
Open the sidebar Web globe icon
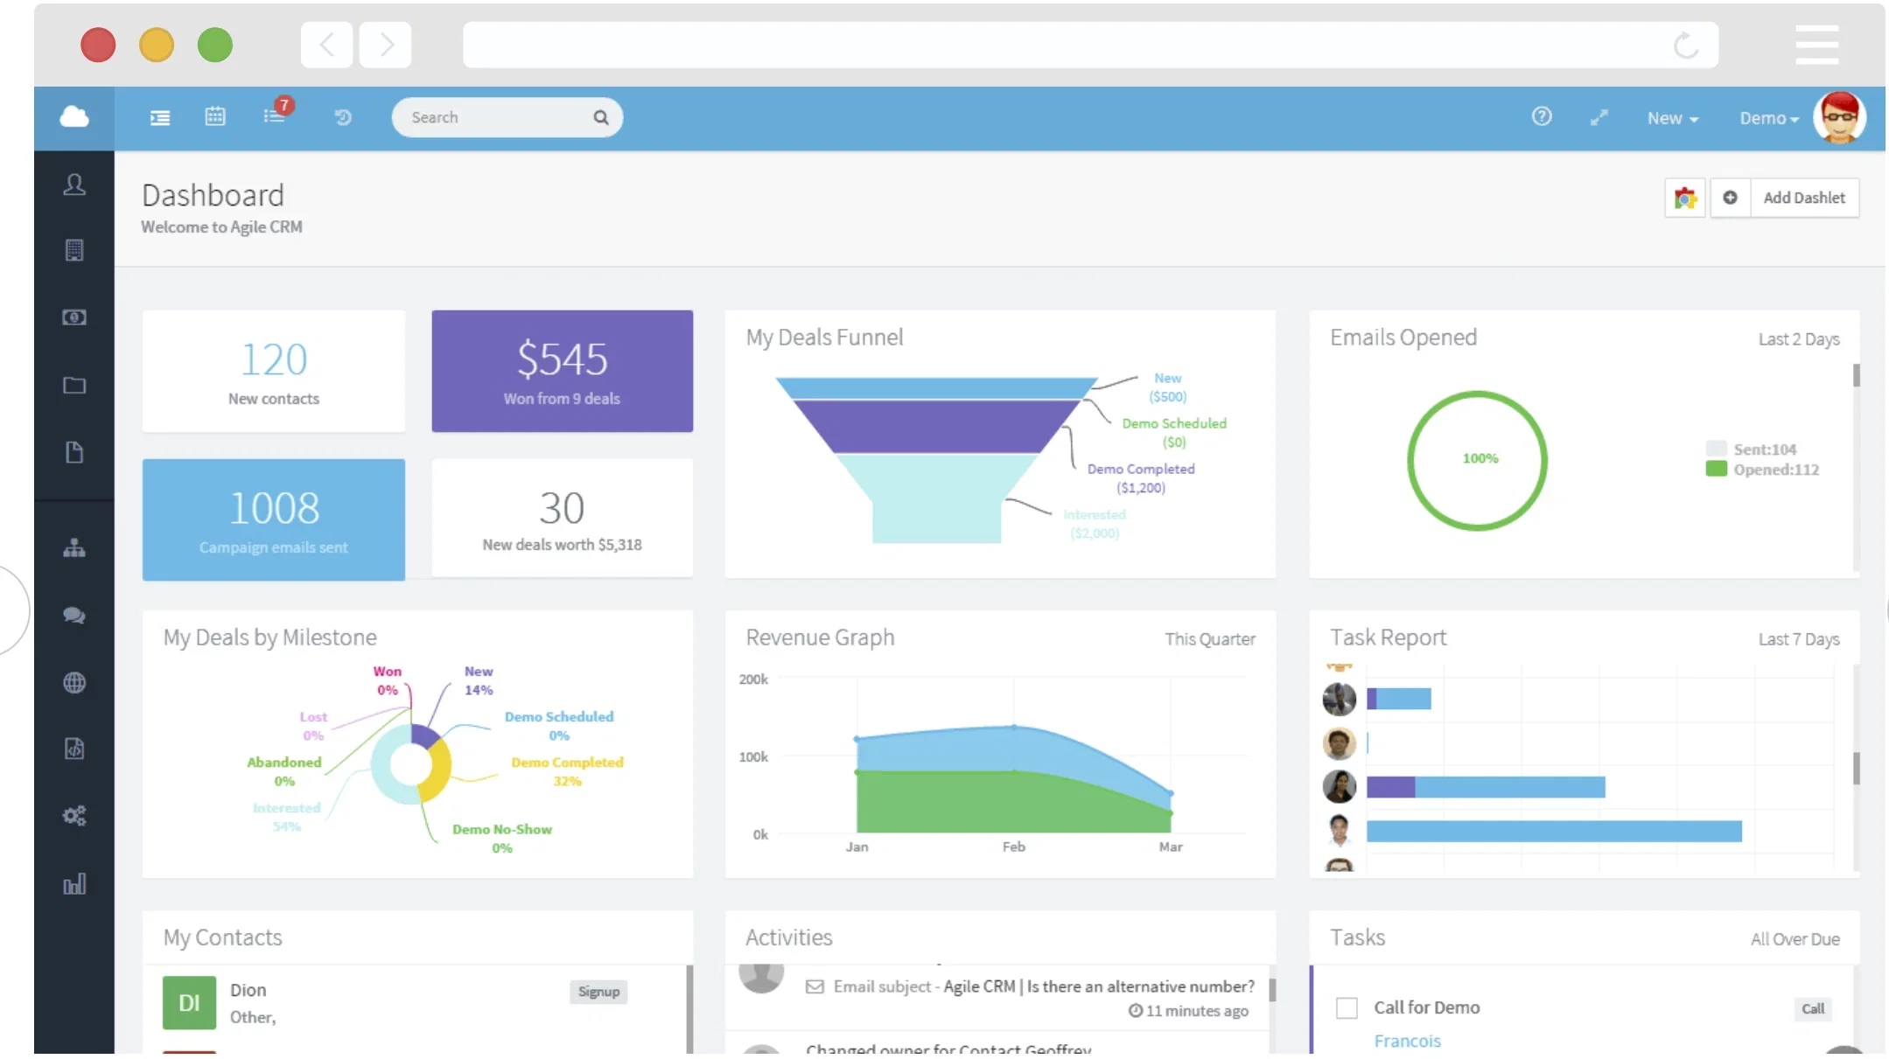(74, 682)
